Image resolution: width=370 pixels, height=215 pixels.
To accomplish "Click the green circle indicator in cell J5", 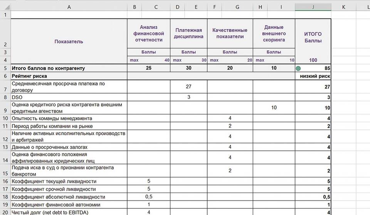I will coord(298,68).
